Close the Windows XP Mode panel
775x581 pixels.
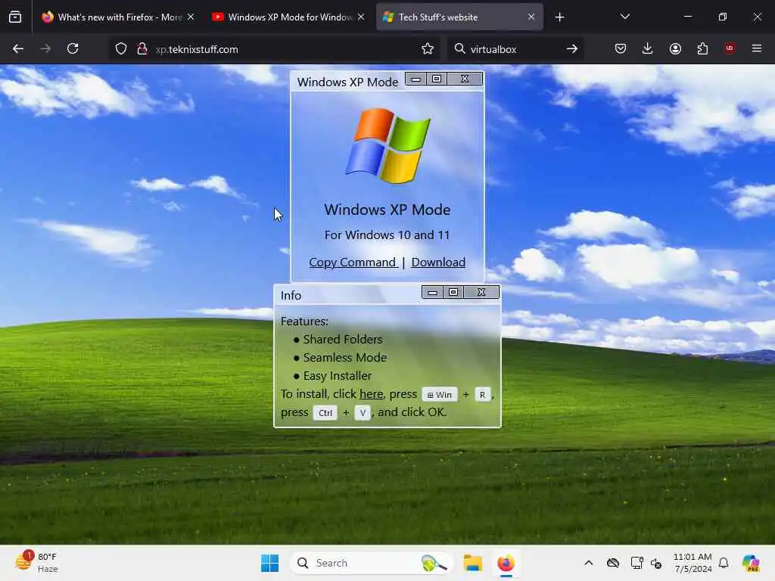[x=465, y=79]
